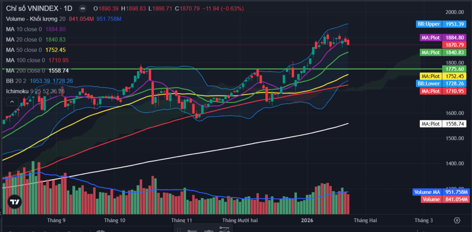Click the Volume MA 951.758M axis label
472x232 pixels.
[440, 192]
